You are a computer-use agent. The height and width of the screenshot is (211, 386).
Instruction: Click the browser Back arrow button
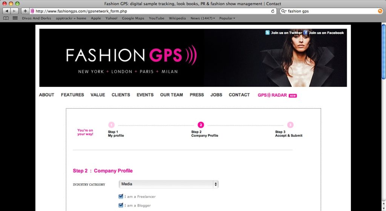pyautogui.click(x=7, y=11)
